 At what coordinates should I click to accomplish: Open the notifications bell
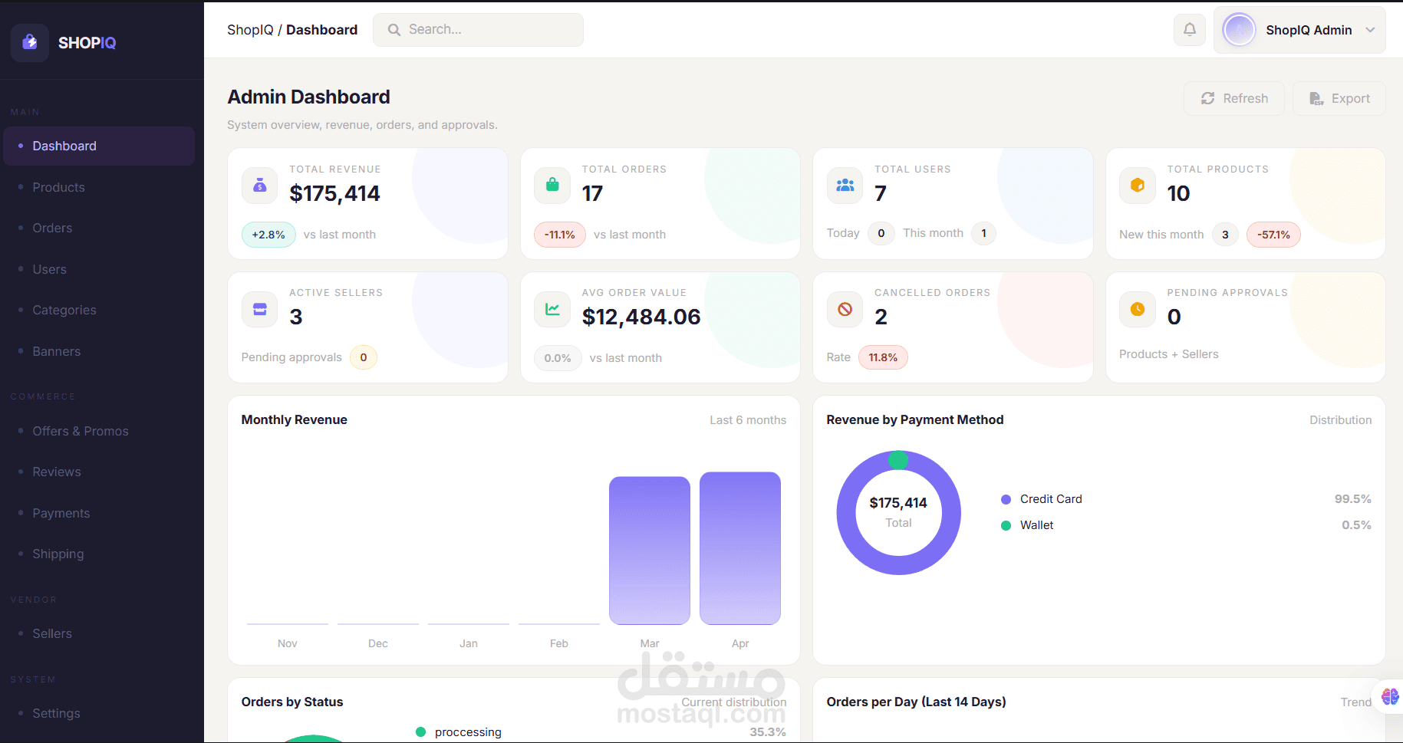pos(1190,30)
